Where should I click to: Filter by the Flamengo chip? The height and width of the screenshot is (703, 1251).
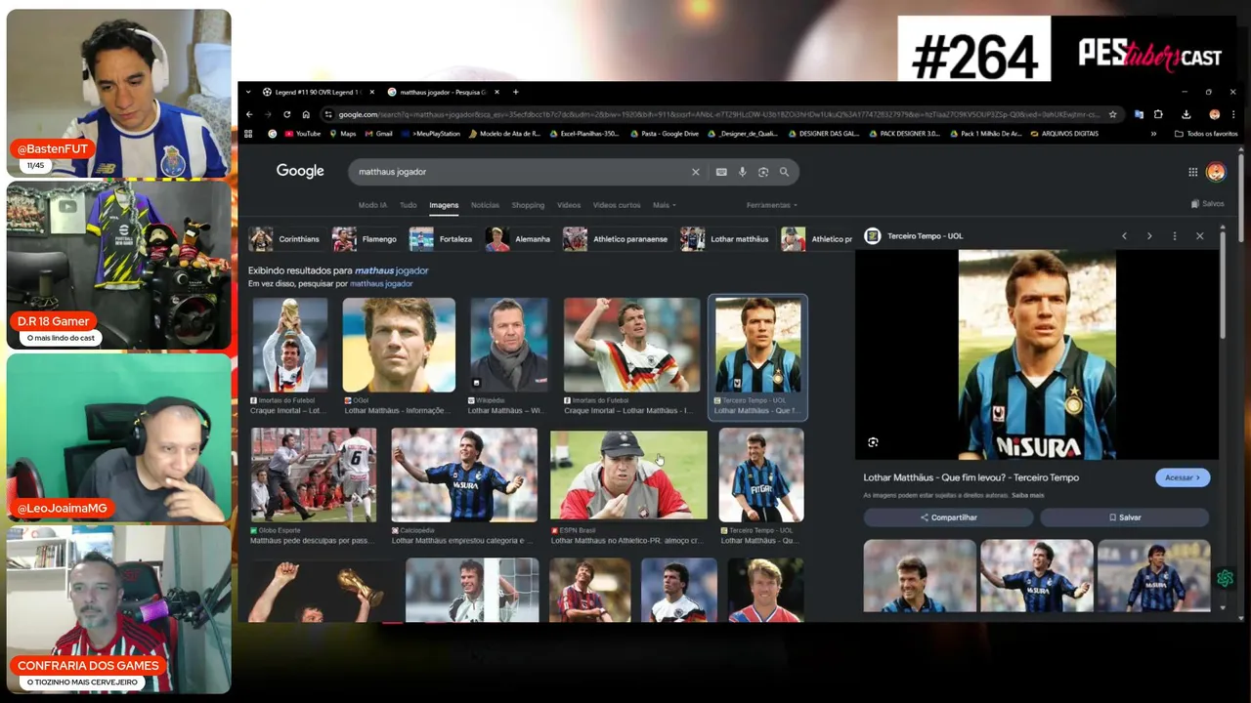[366, 239]
